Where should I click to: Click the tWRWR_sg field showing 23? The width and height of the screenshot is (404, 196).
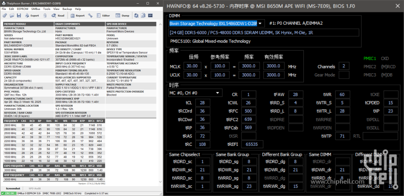click(249, 187)
